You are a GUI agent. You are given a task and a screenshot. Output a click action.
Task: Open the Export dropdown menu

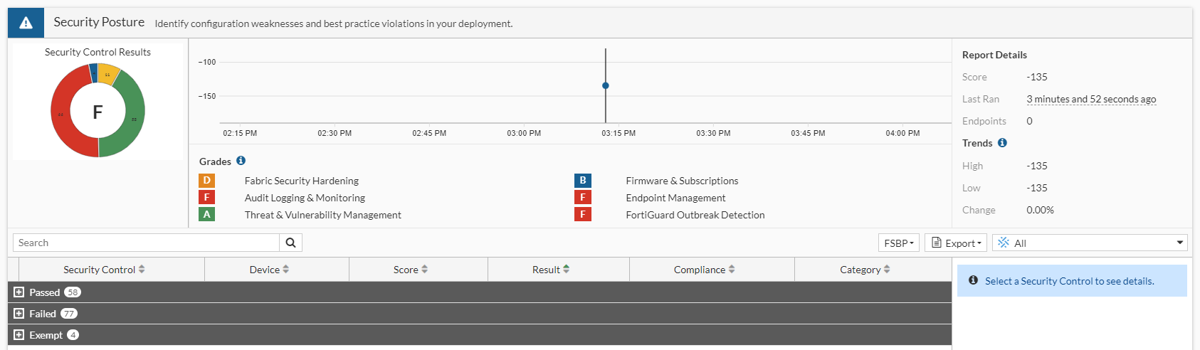coord(956,243)
